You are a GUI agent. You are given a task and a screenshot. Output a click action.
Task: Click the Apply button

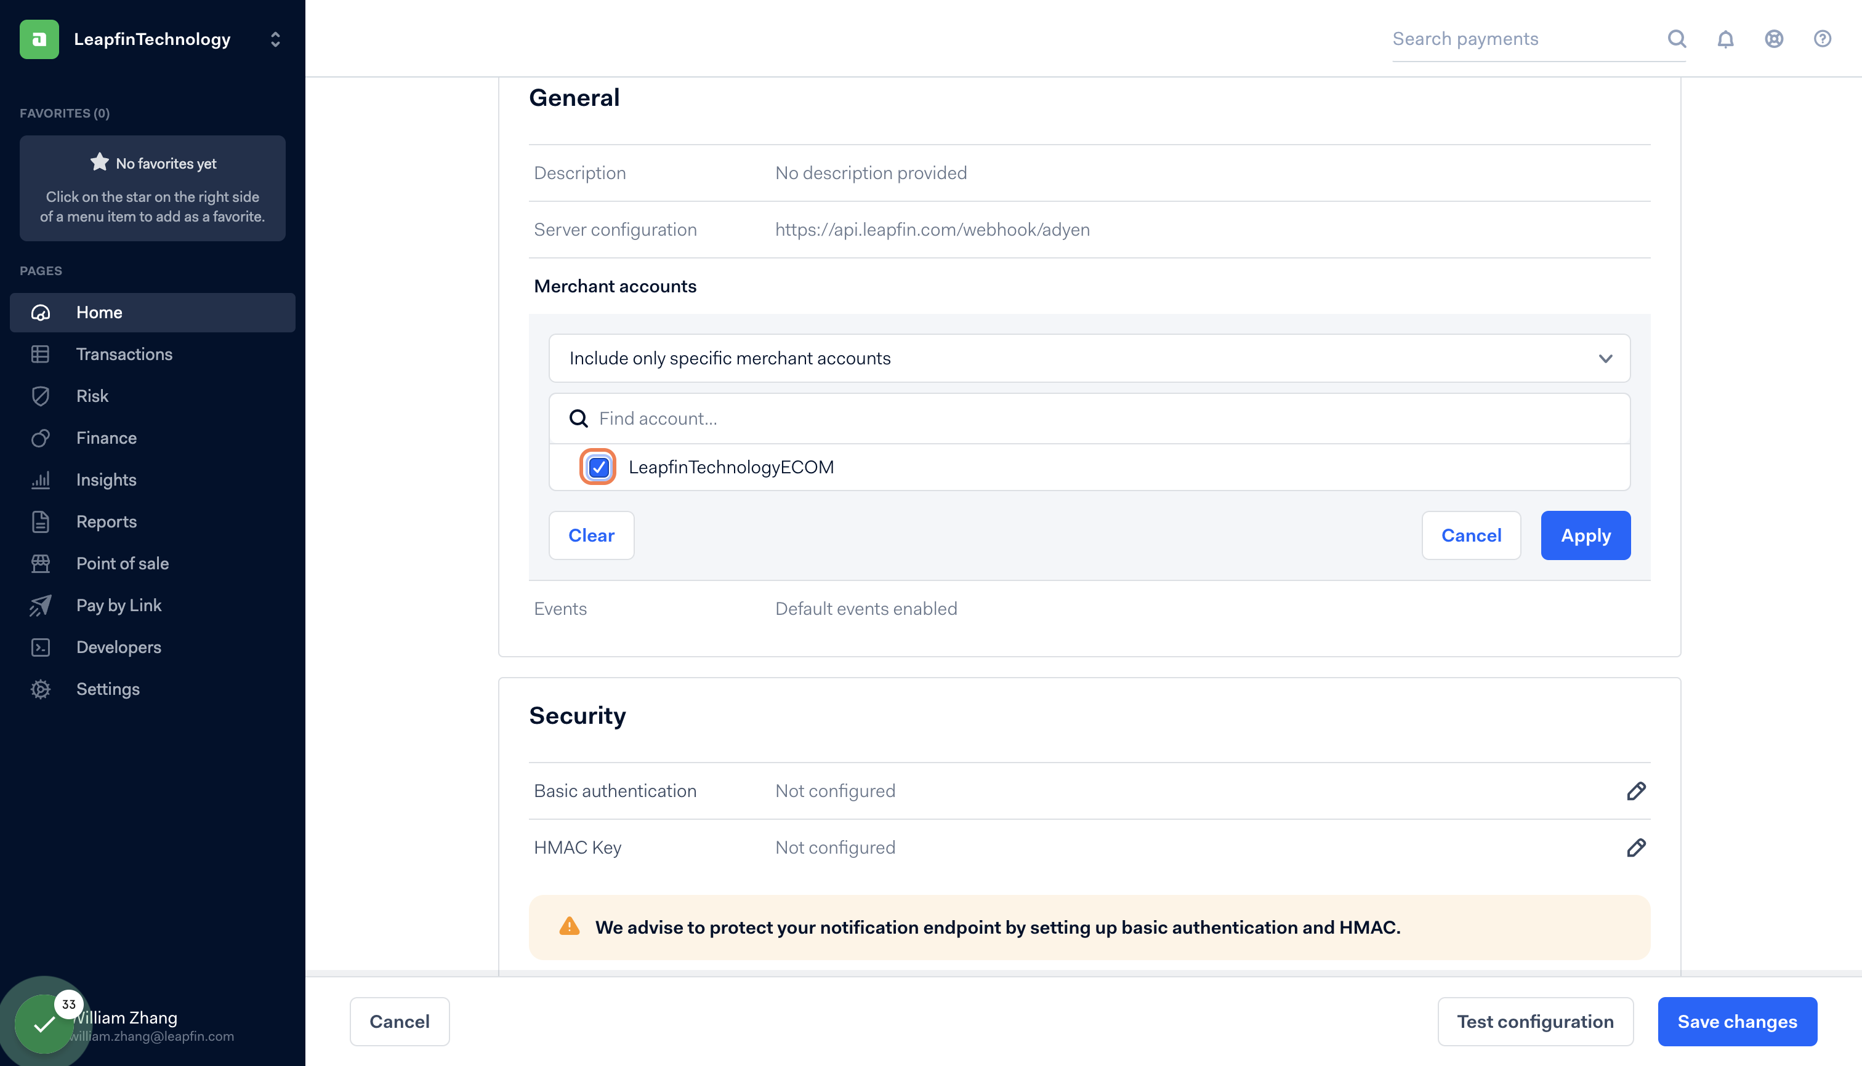click(x=1585, y=535)
